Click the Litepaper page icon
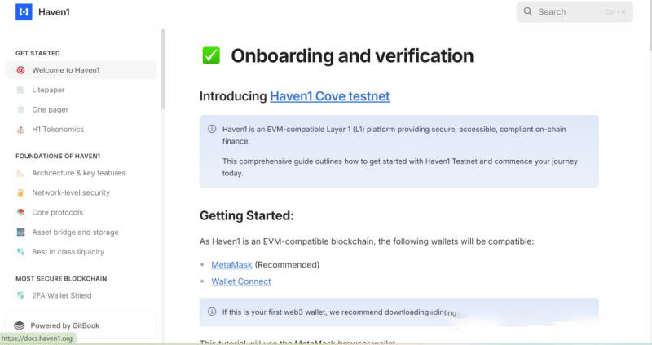 coord(20,90)
